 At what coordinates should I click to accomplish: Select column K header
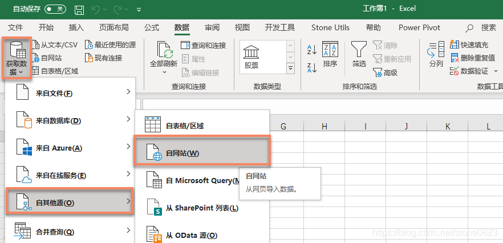coord(448,127)
